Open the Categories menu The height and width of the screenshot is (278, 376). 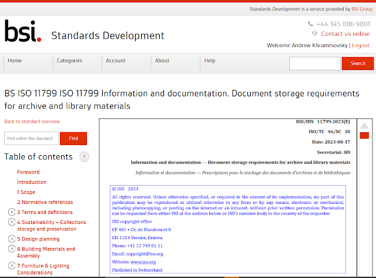69,61
